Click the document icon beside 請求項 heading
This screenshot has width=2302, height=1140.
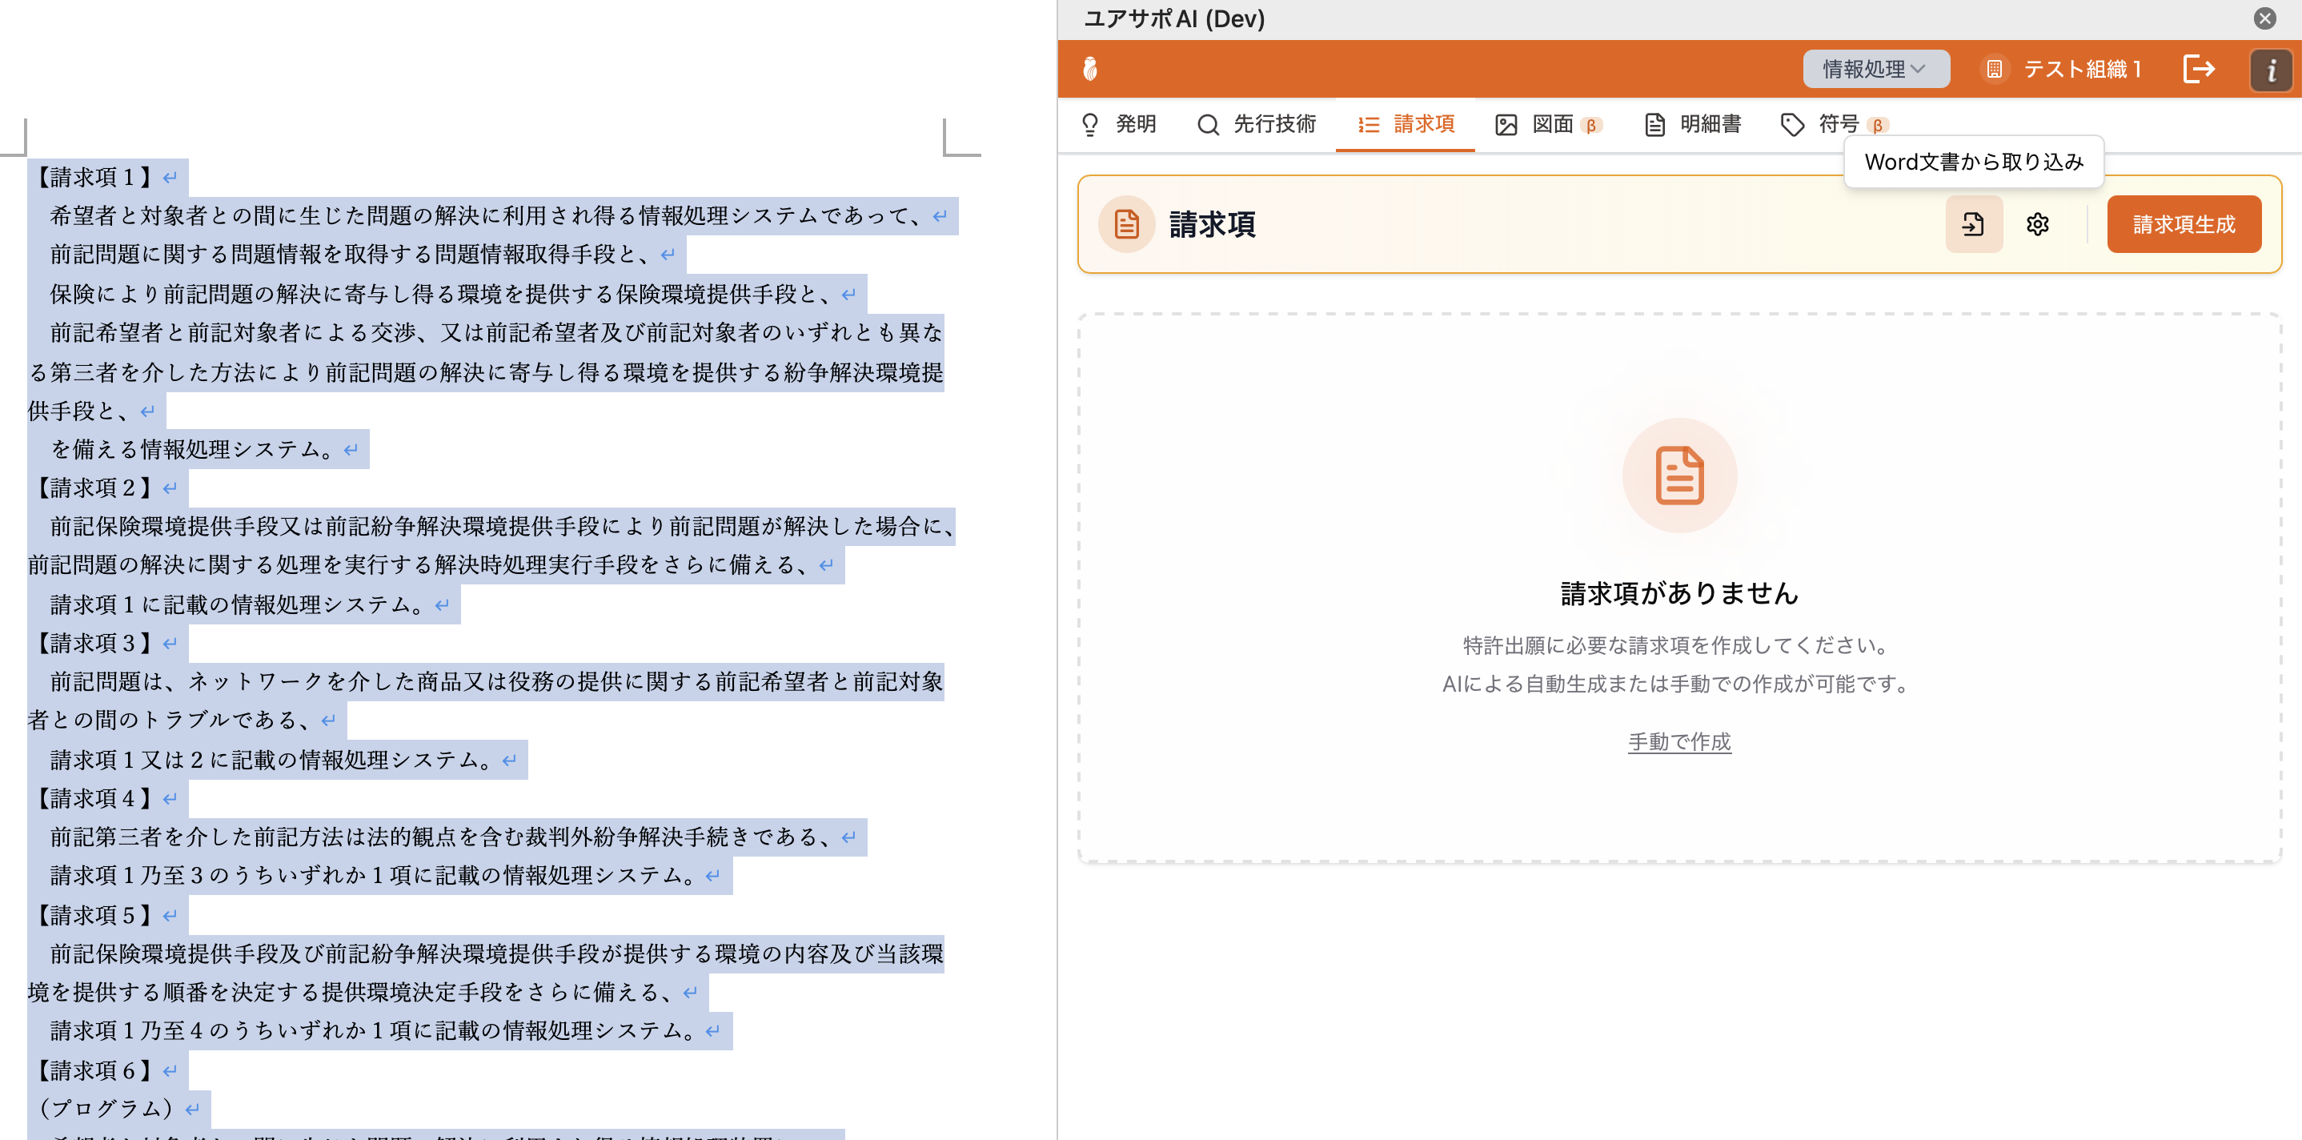[1126, 224]
